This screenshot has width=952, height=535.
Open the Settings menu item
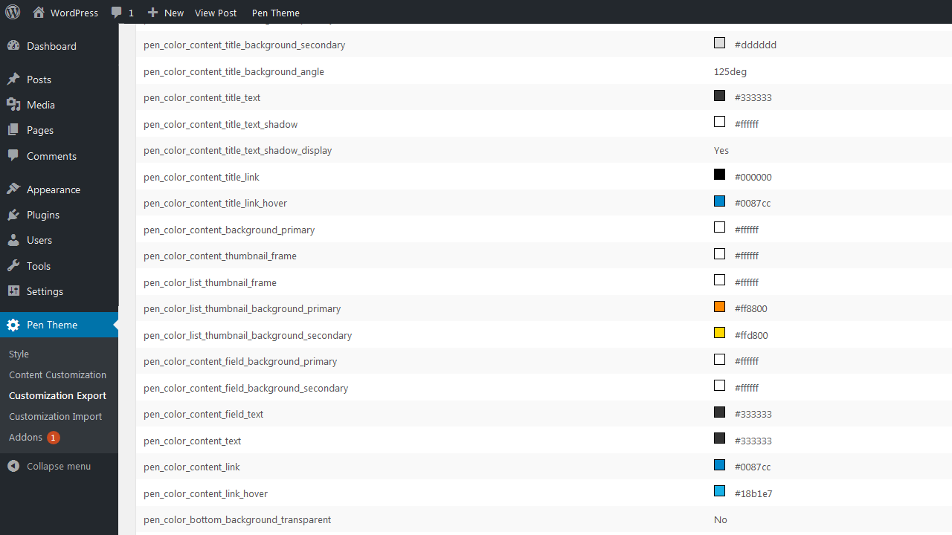point(45,291)
